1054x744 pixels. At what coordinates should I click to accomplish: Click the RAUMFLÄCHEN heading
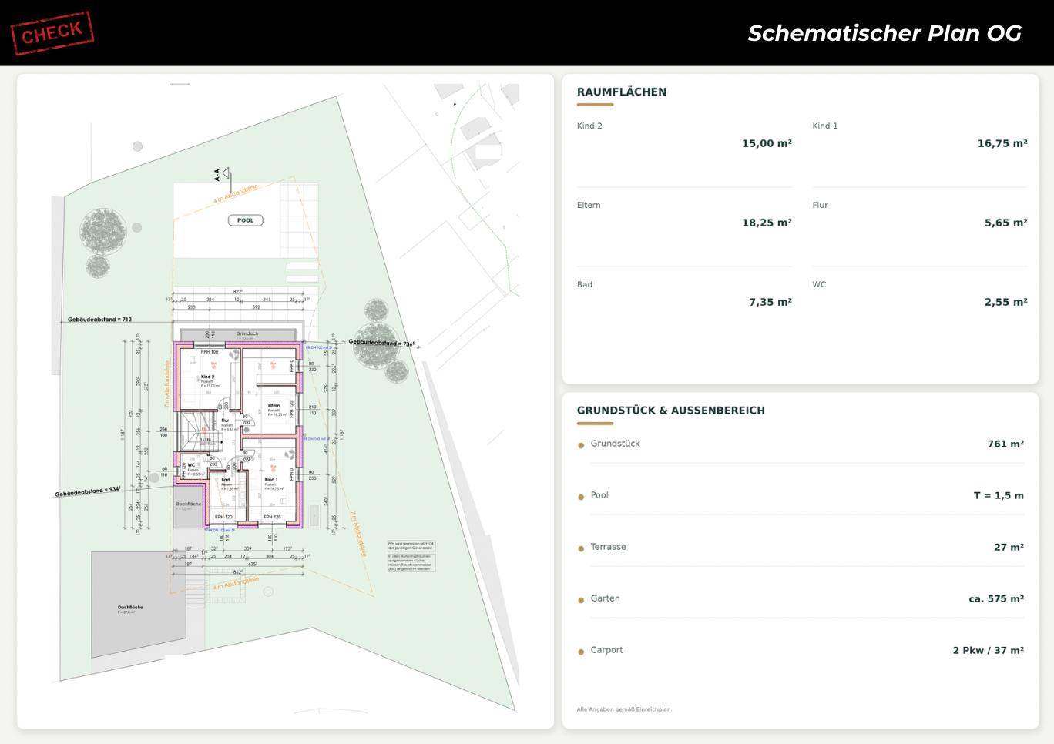coord(622,92)
